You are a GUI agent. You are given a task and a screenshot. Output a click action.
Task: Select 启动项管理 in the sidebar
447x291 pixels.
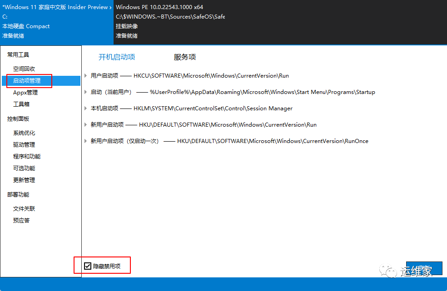pyautogui.click(x=41, y=81)
